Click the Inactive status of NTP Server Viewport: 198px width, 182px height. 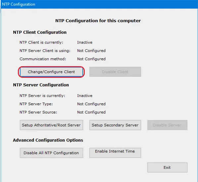coord(85,96)
